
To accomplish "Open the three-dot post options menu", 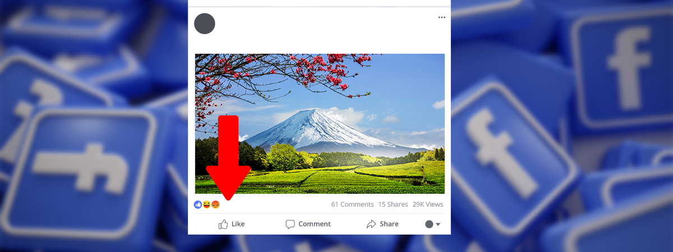I will 442,17.
